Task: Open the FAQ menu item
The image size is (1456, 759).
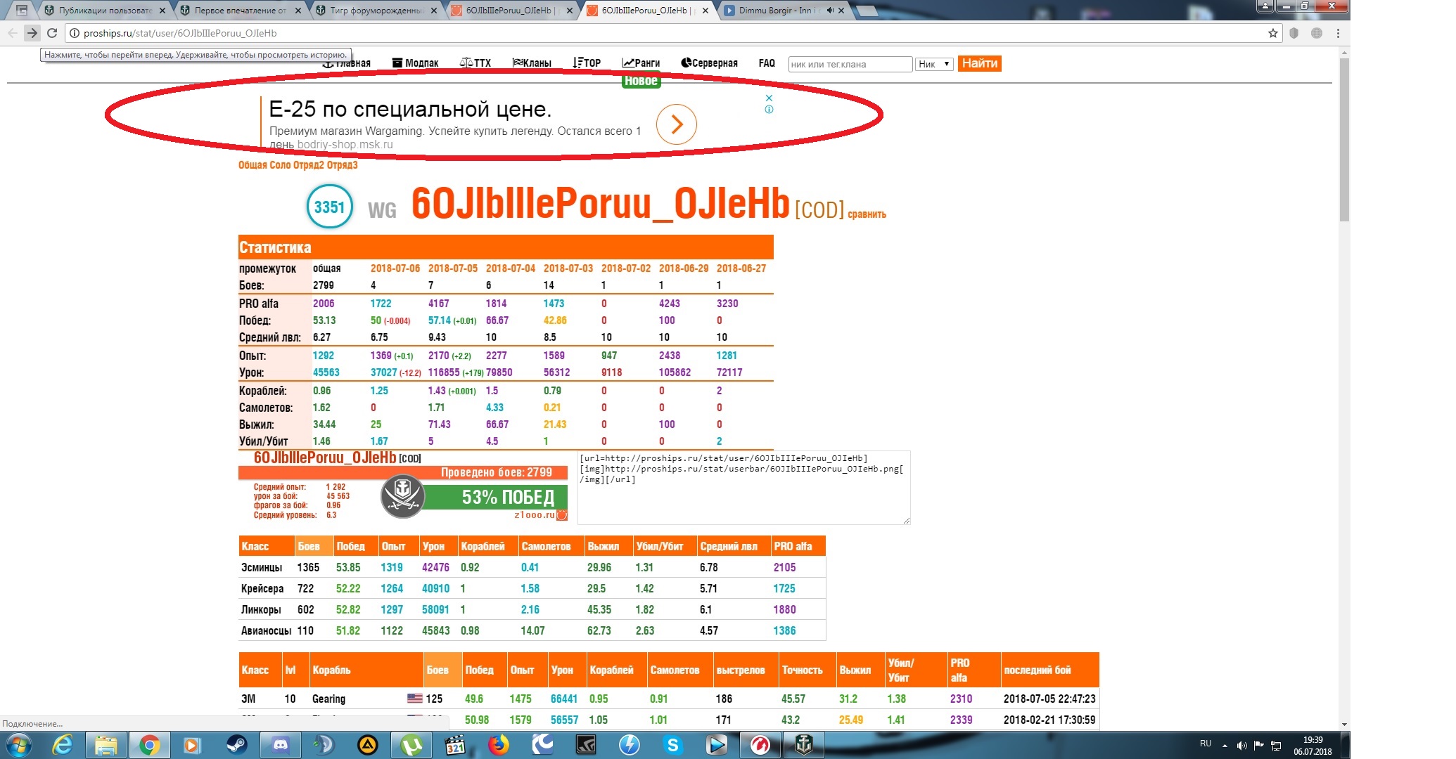Action: pyautogui.click(x=767, y=63)
